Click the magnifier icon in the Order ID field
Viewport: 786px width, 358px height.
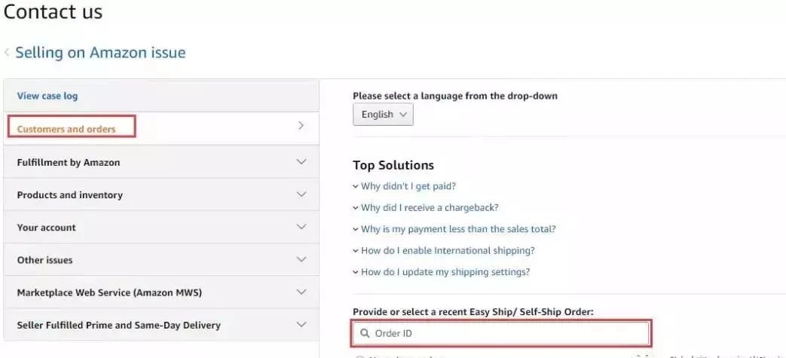[365, 333]
